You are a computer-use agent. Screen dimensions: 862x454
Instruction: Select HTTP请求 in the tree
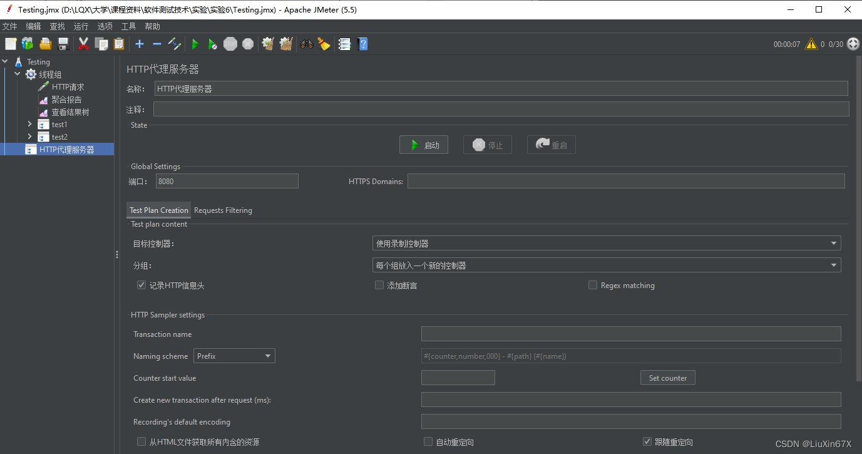tap(68, 86)
